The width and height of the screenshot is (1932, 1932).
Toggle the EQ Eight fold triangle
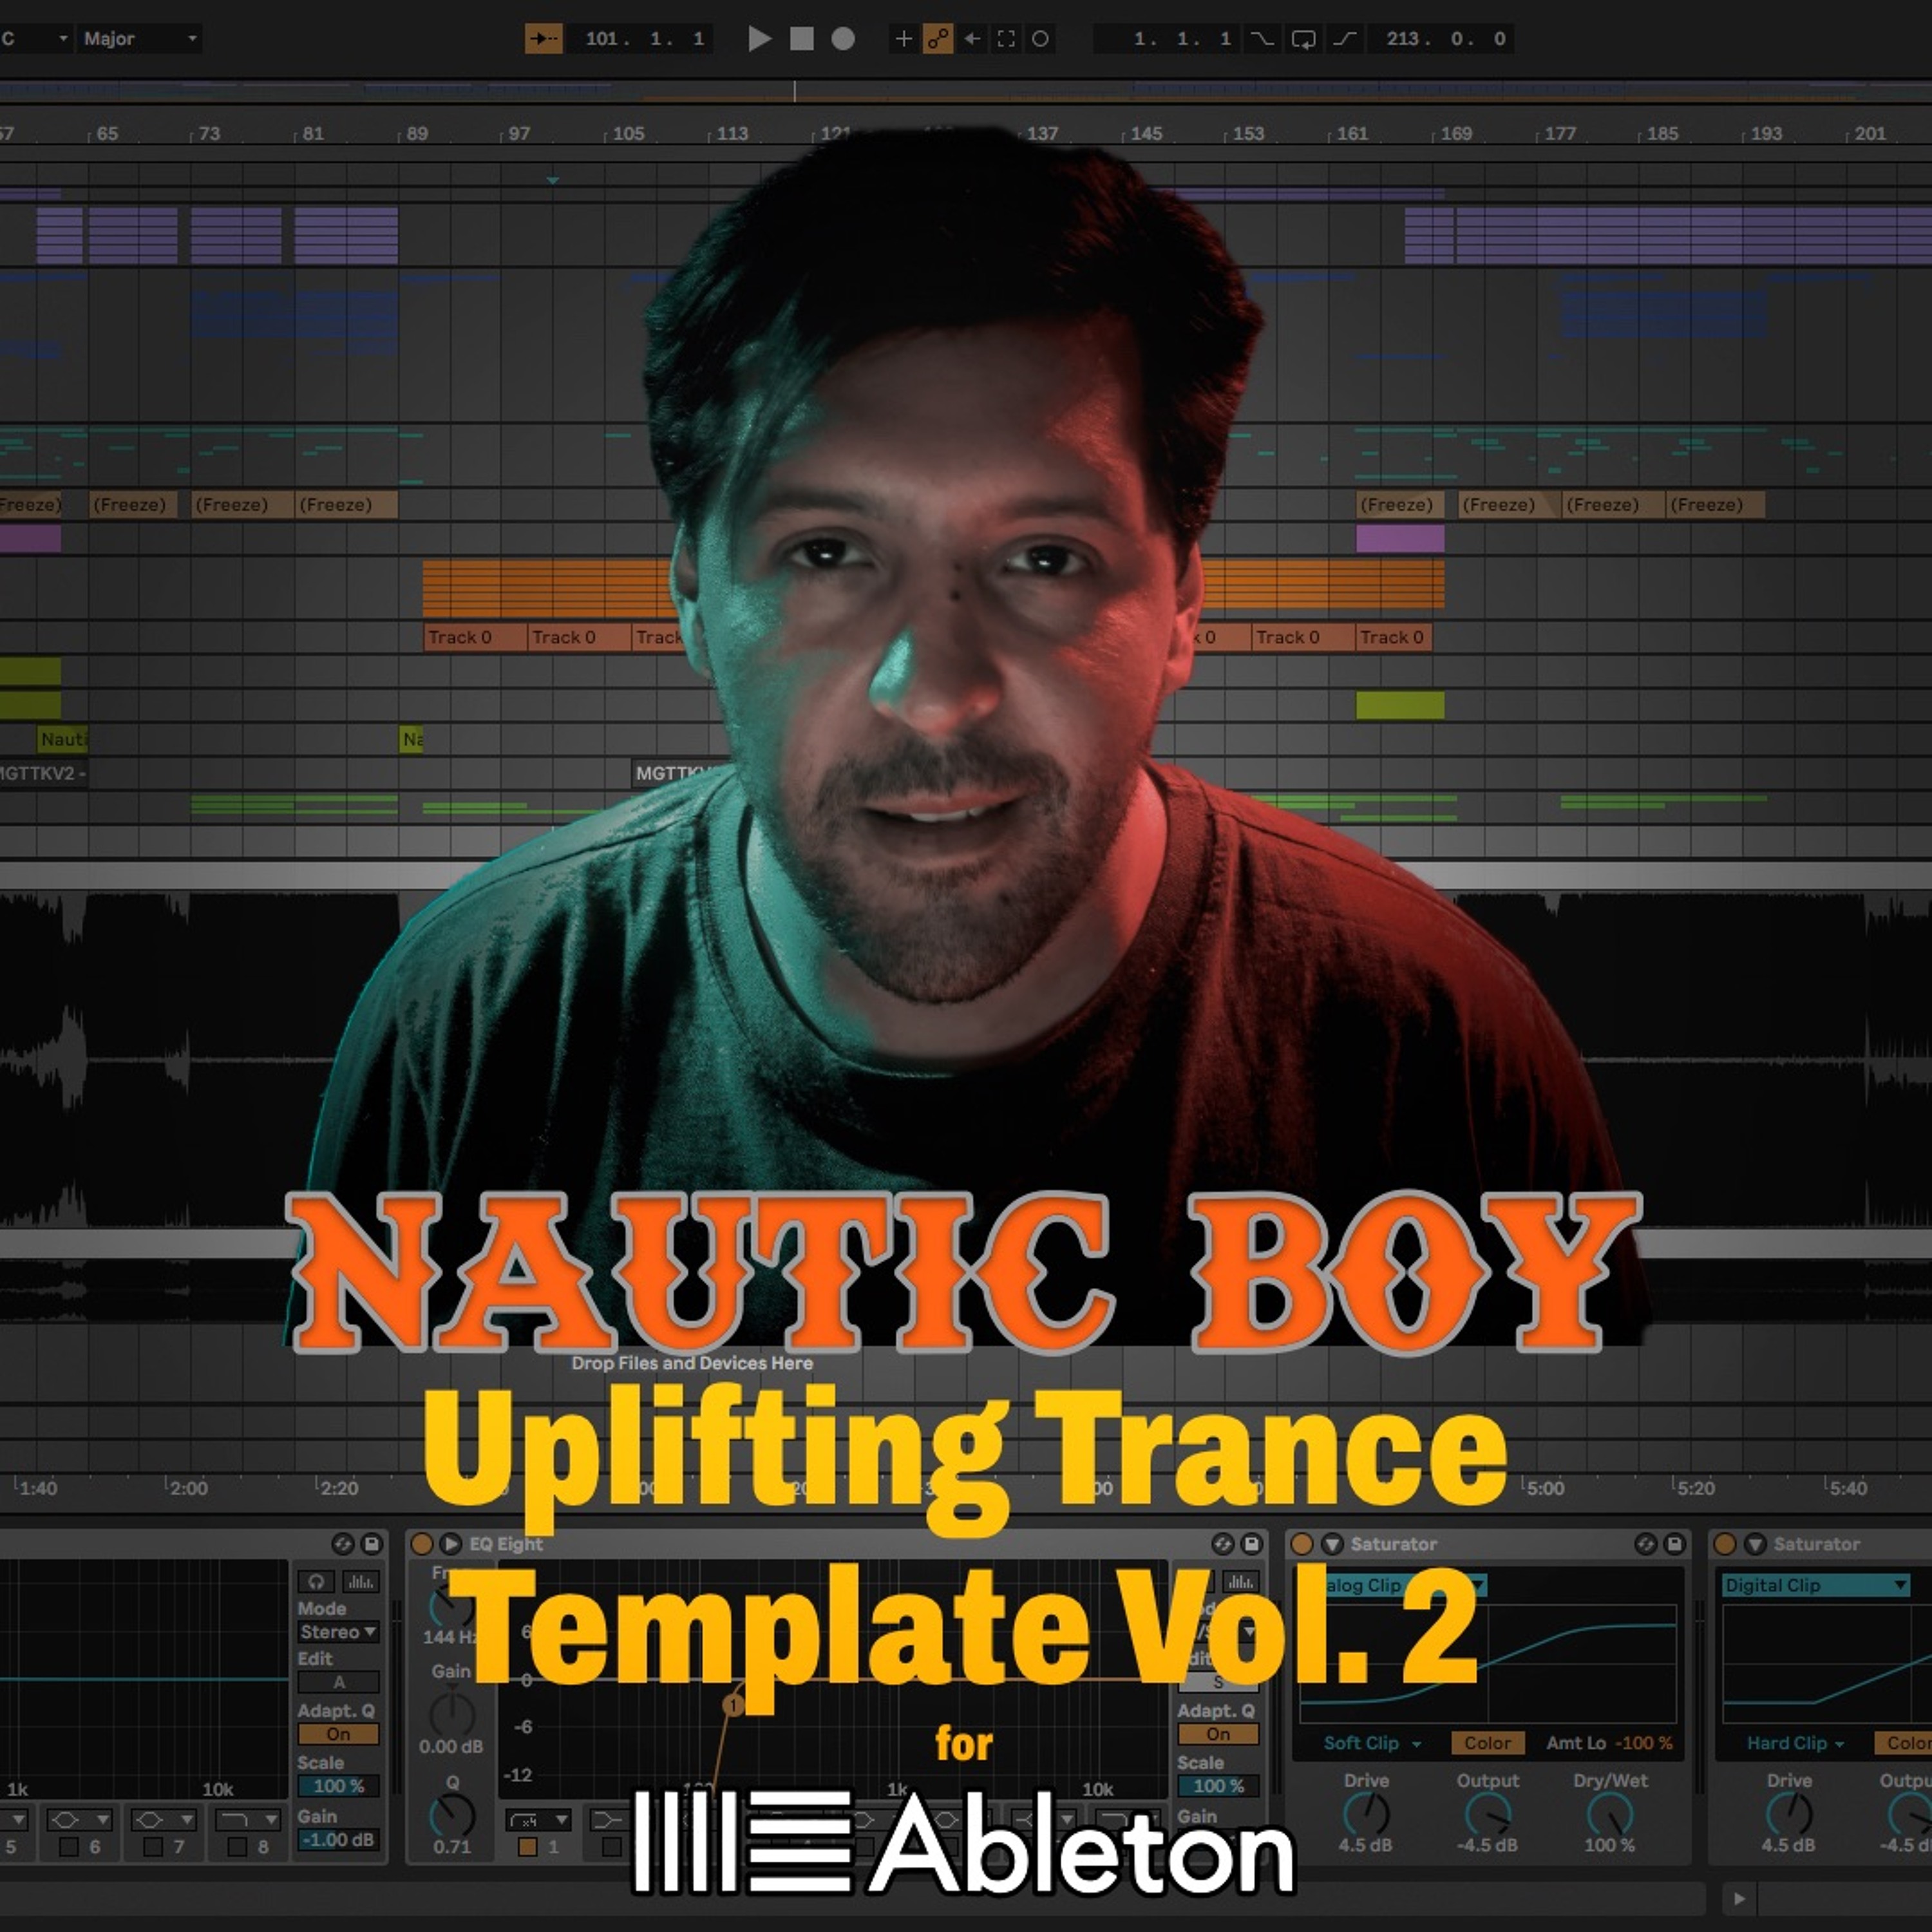[450, 1544]
